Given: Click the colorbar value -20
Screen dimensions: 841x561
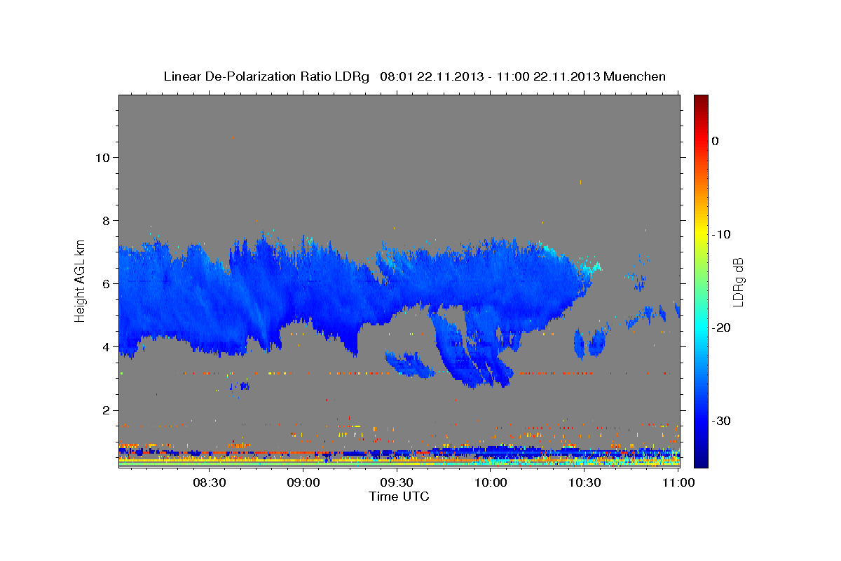Looking at the screenshot, I should click(x=721, y=327).
